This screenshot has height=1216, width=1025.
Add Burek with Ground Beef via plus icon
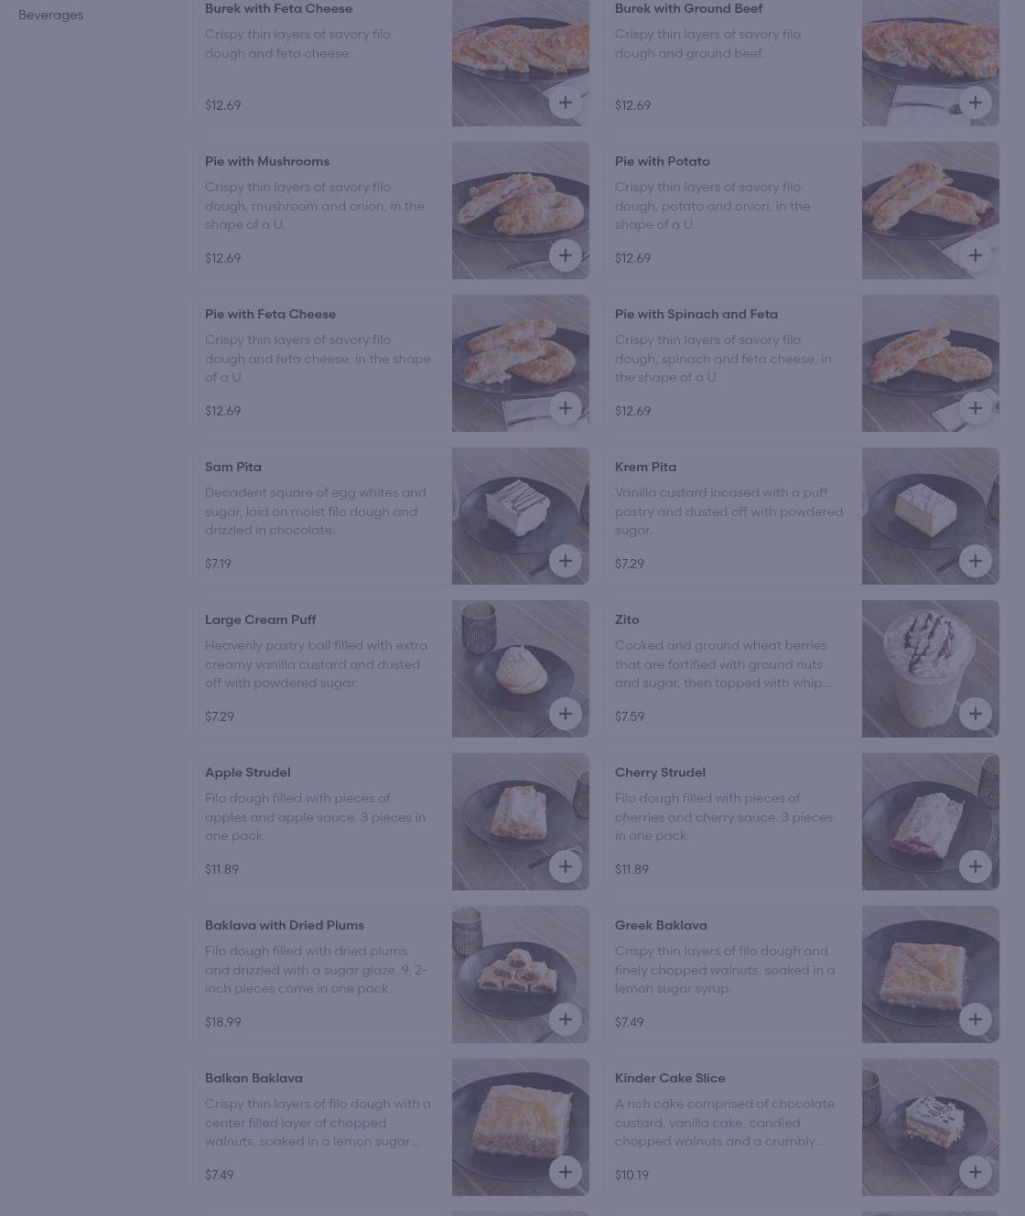click(976, 102)
